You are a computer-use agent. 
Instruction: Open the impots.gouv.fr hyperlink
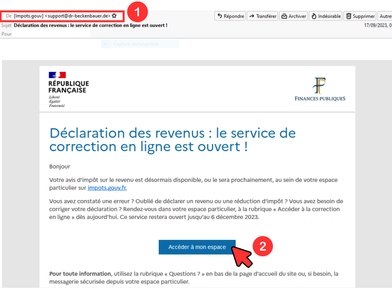pos(107,188)
